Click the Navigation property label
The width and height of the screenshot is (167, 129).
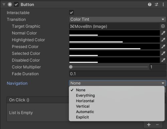(x=17, y=83)
